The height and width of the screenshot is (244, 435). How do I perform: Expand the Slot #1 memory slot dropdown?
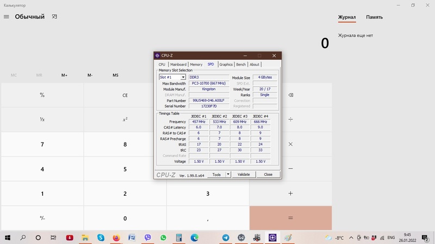[x=183, y=78]
